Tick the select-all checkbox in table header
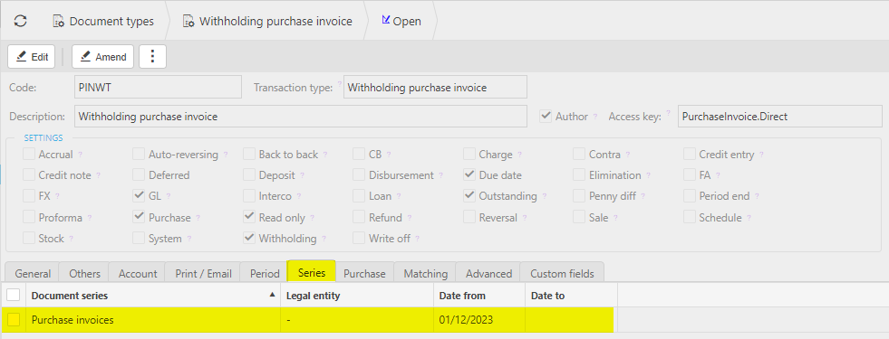 13,295
